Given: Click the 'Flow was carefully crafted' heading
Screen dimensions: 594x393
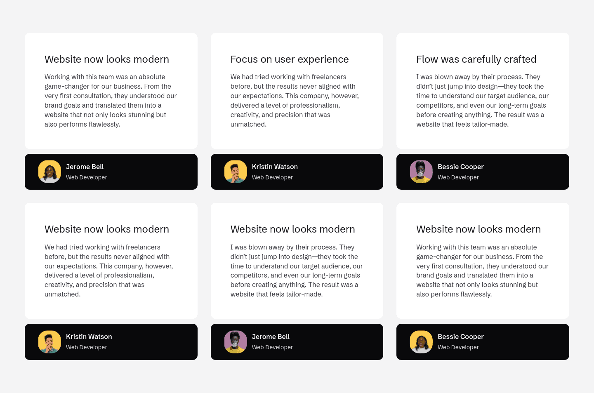Looking at the screenshot, I should click(x=476, y=59).
